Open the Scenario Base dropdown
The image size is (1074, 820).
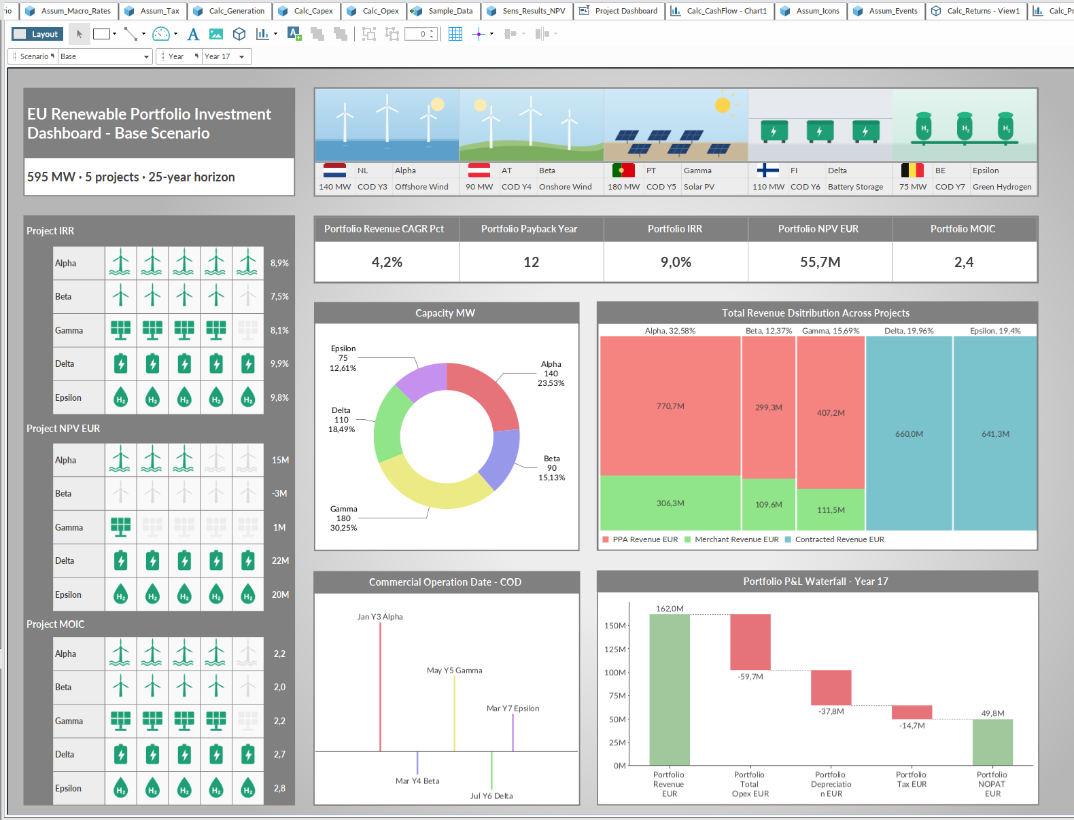coord(105,56)
